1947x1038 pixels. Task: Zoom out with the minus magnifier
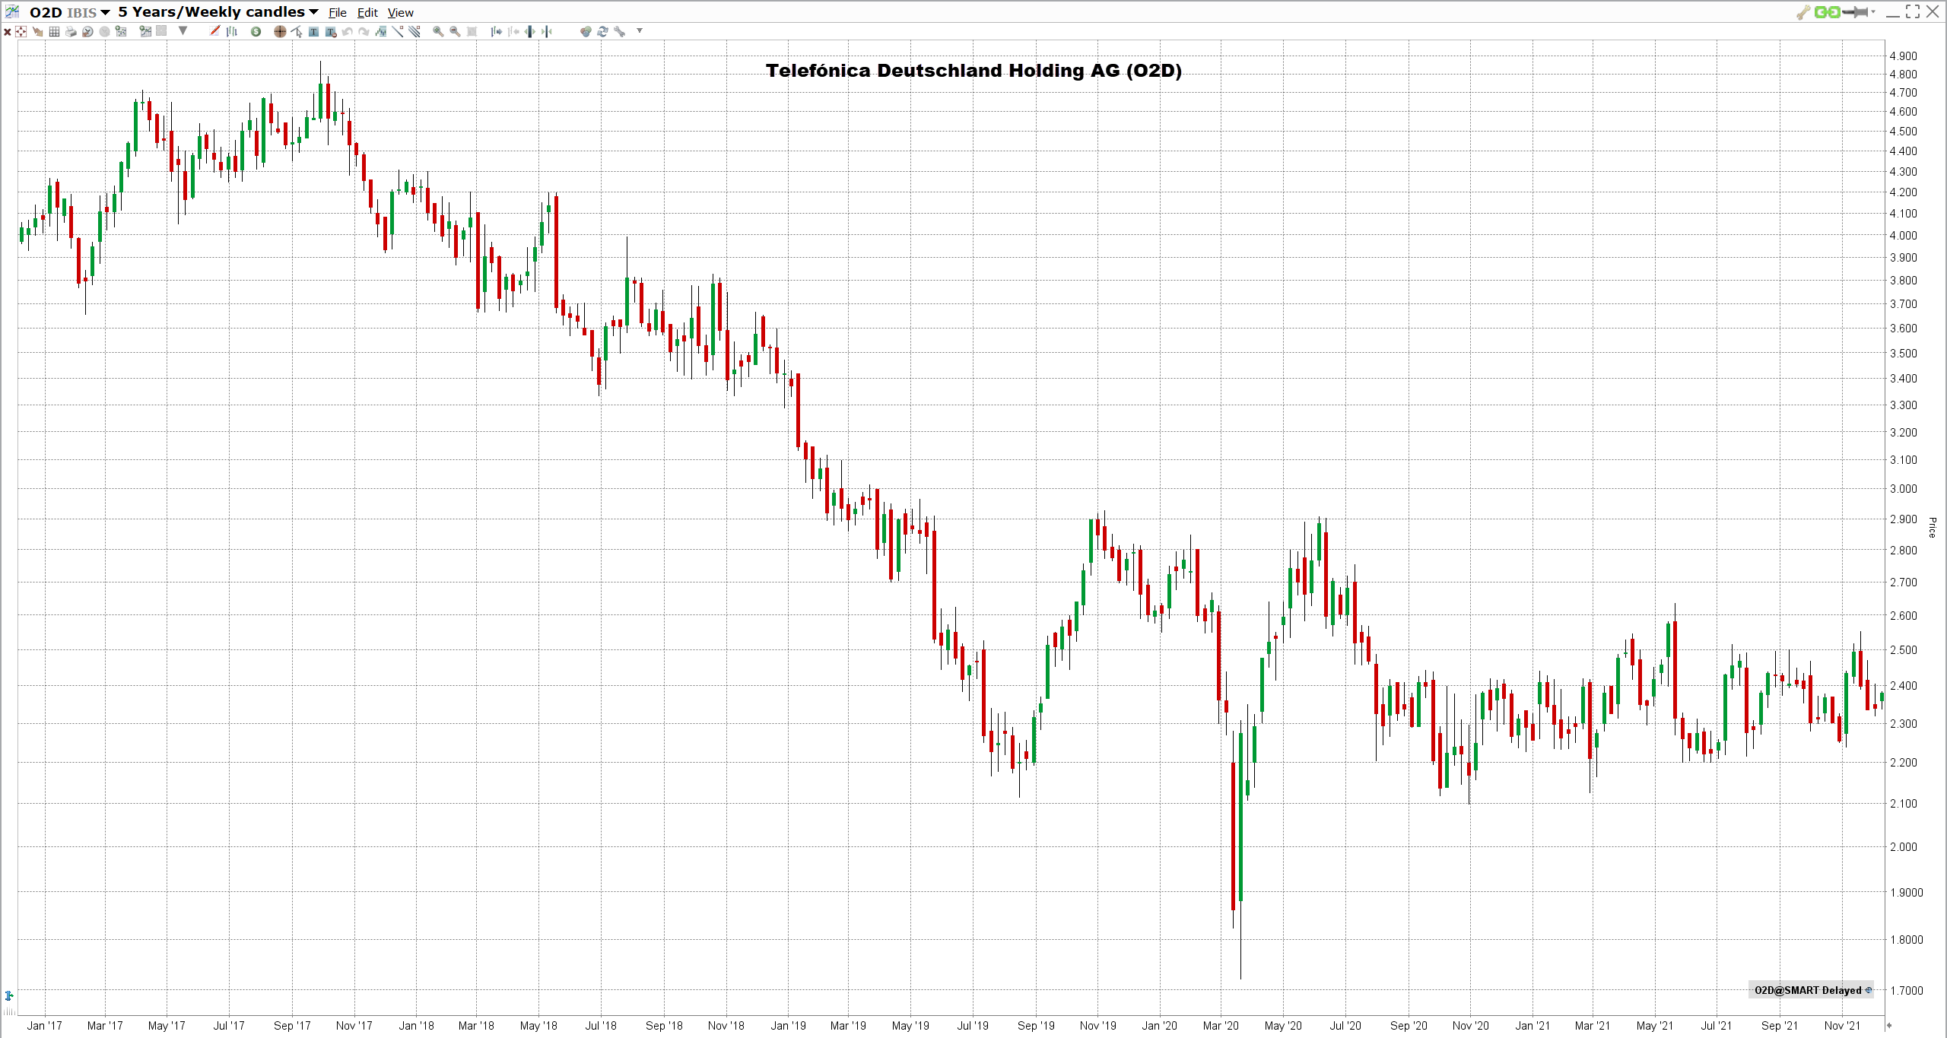pos(455,31)
